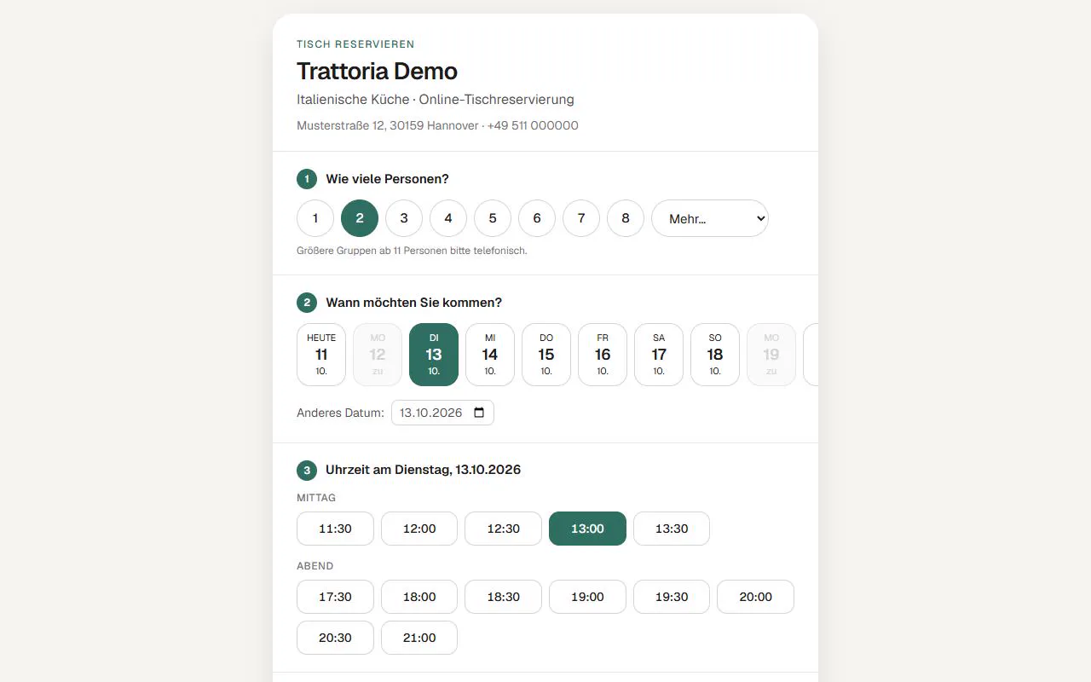
Task: Select 2 persons
Action: pos(360,218)
